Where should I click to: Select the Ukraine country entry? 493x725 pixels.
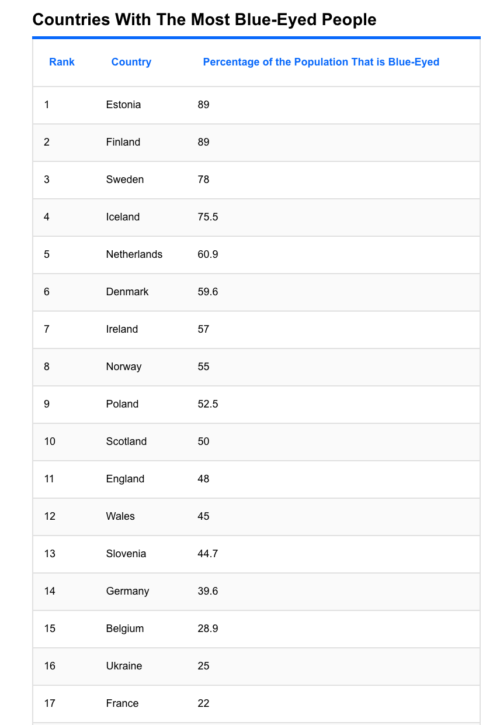point(124,666)
